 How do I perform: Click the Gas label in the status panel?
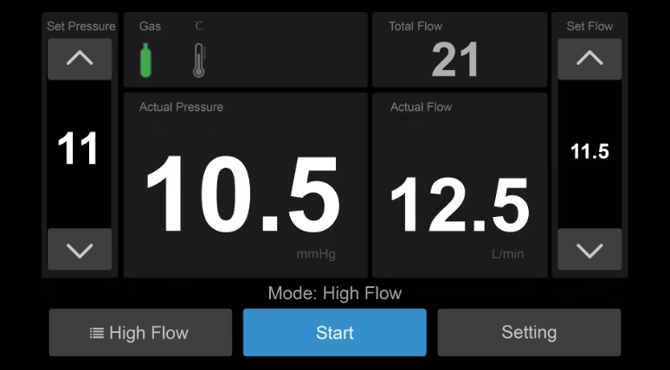pyautogui.click(x=150, y=27)
